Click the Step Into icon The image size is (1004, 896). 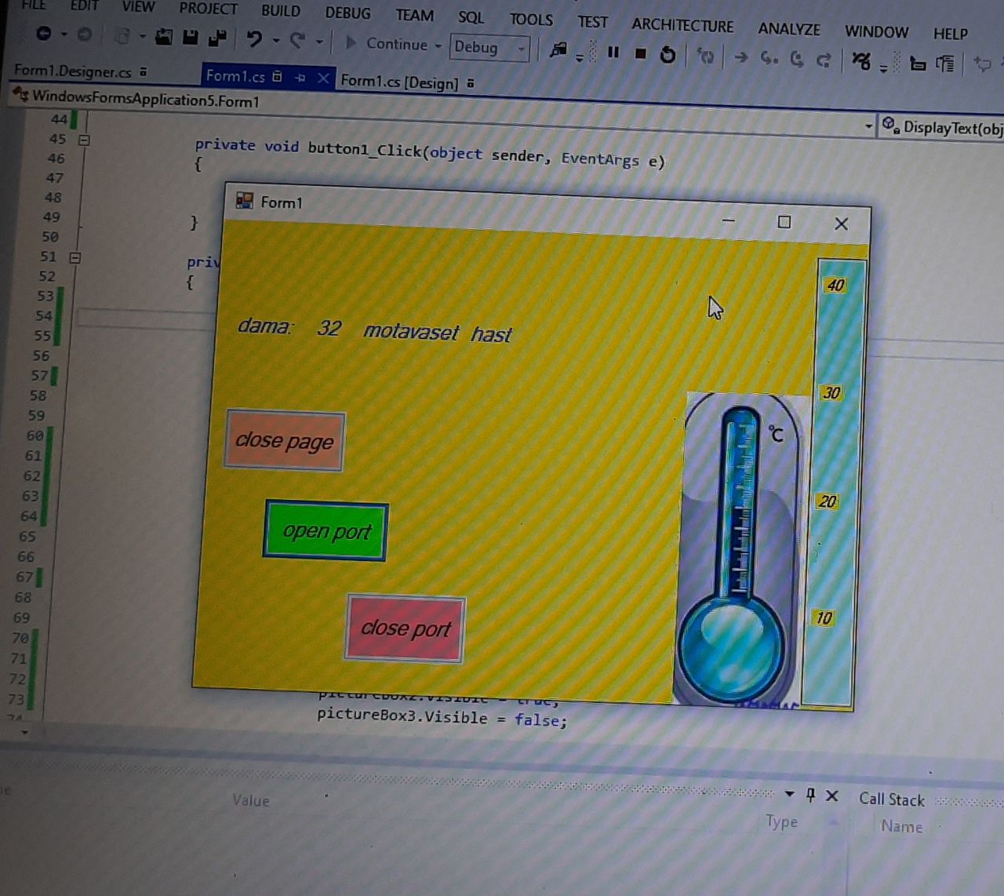click(x=769, y=58)
